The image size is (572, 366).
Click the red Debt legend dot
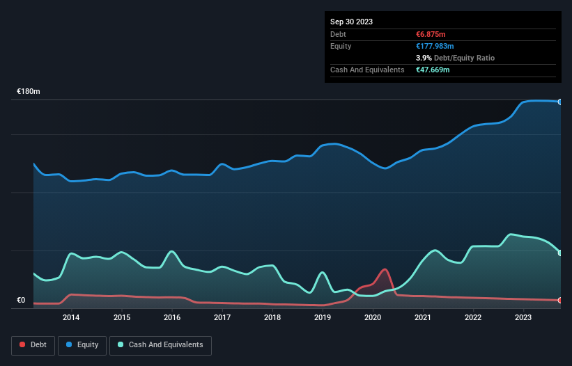(x=22, y=344)
